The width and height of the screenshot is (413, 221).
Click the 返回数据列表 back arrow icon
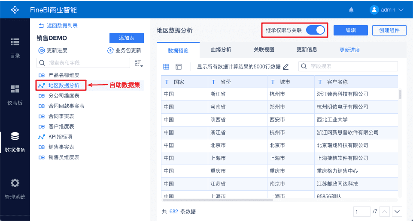click(x=41, y=26)
